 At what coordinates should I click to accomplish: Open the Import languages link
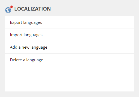click(x=26, y=35)
